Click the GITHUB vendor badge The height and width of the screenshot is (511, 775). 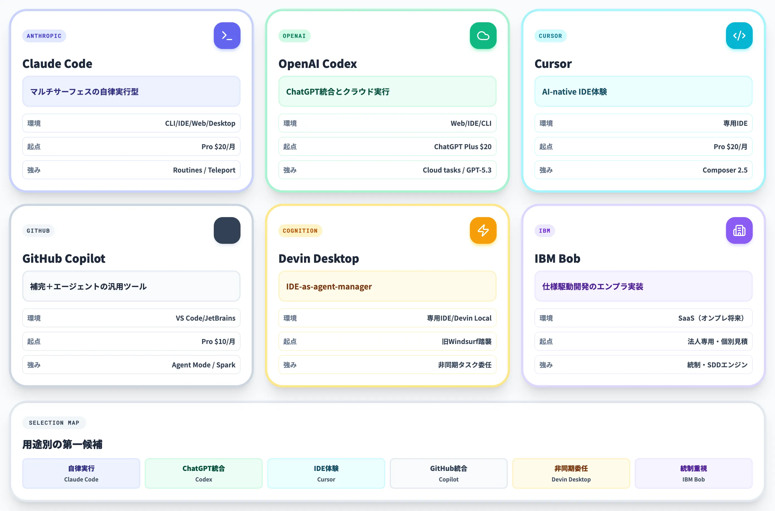pyautogui.click(x=38, y=231)
